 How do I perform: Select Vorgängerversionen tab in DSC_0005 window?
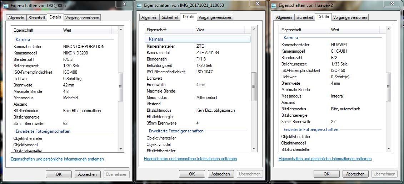(82, 18)
